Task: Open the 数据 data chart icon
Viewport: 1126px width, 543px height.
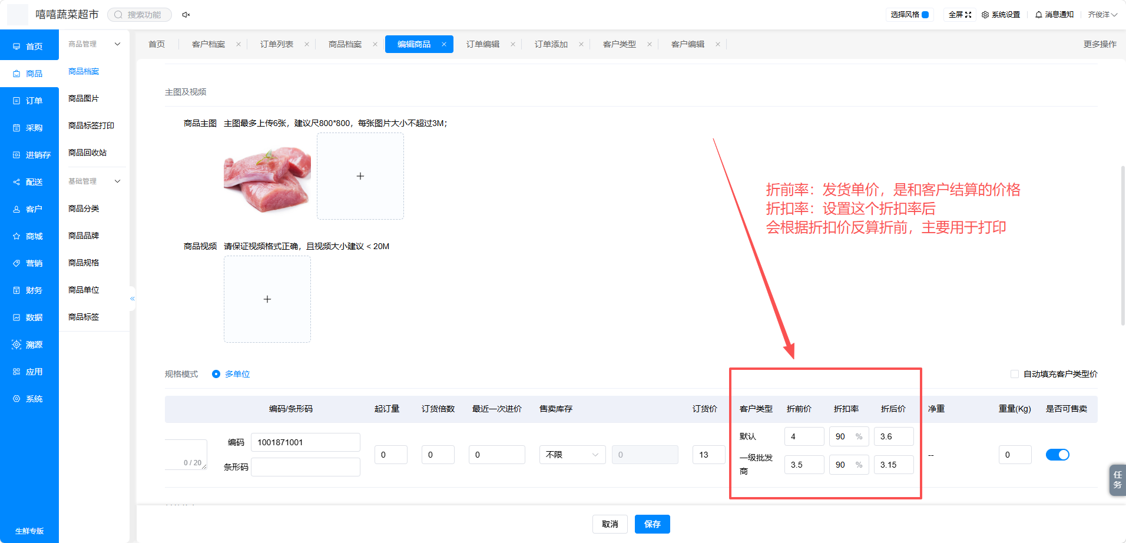Action: 16,317
